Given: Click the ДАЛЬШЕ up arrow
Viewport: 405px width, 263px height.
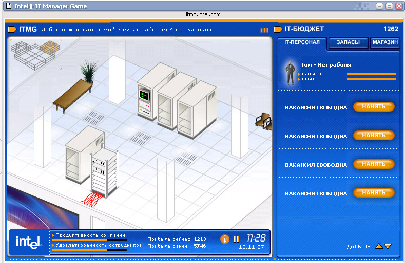Looking at the screenshot, I should [x=379, y=246].
